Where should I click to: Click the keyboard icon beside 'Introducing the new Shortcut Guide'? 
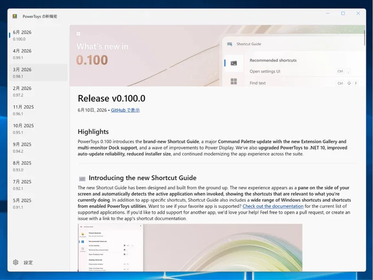point(82,178)
